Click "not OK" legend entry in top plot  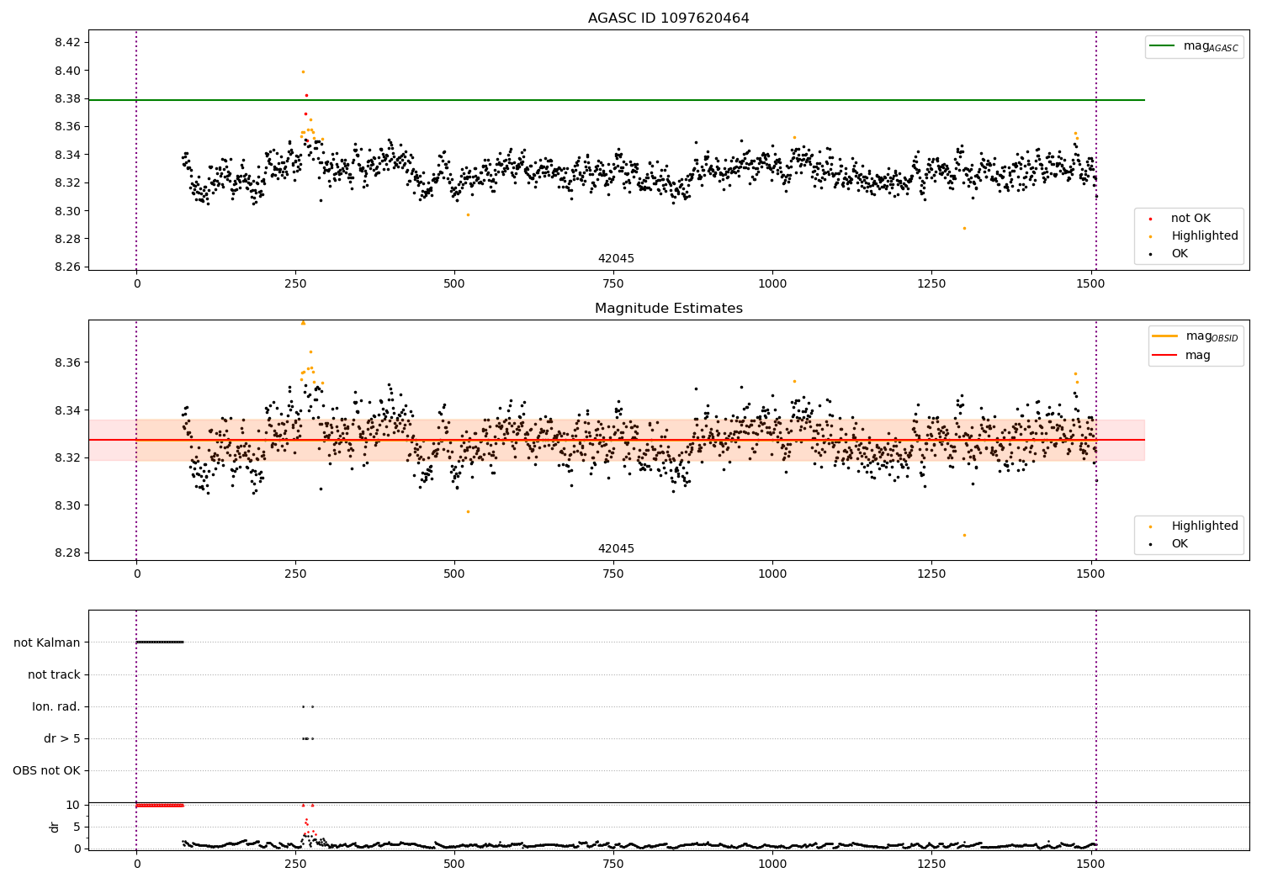(x=1190, y=218)
